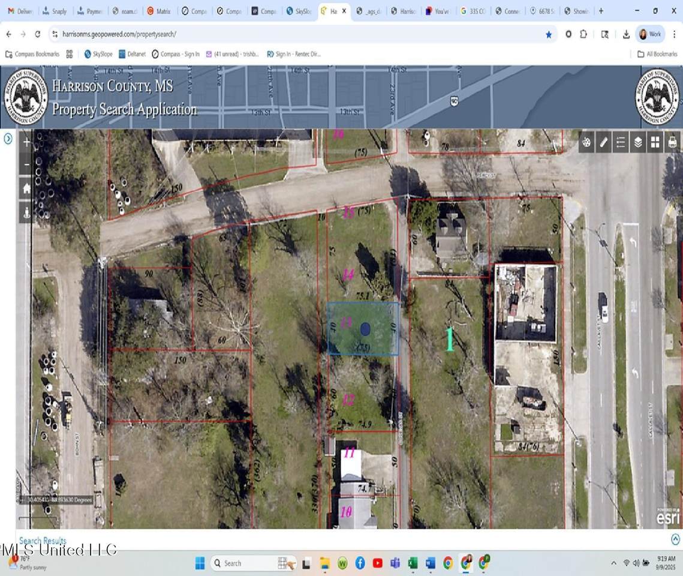Screen dimensions: 683x576
Task: Open the Matrix browser tab
Action: 158,10
